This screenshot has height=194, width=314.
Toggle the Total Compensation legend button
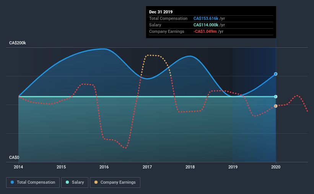[33, 183]
